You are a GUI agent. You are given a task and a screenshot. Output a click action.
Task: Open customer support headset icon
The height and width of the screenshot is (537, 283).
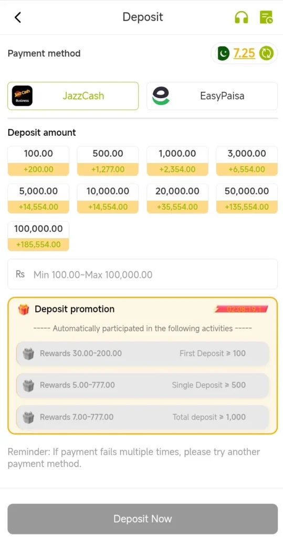[x=241, y=17]
